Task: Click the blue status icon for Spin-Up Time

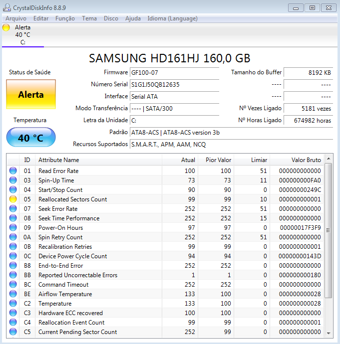Action: click(13, 180)
